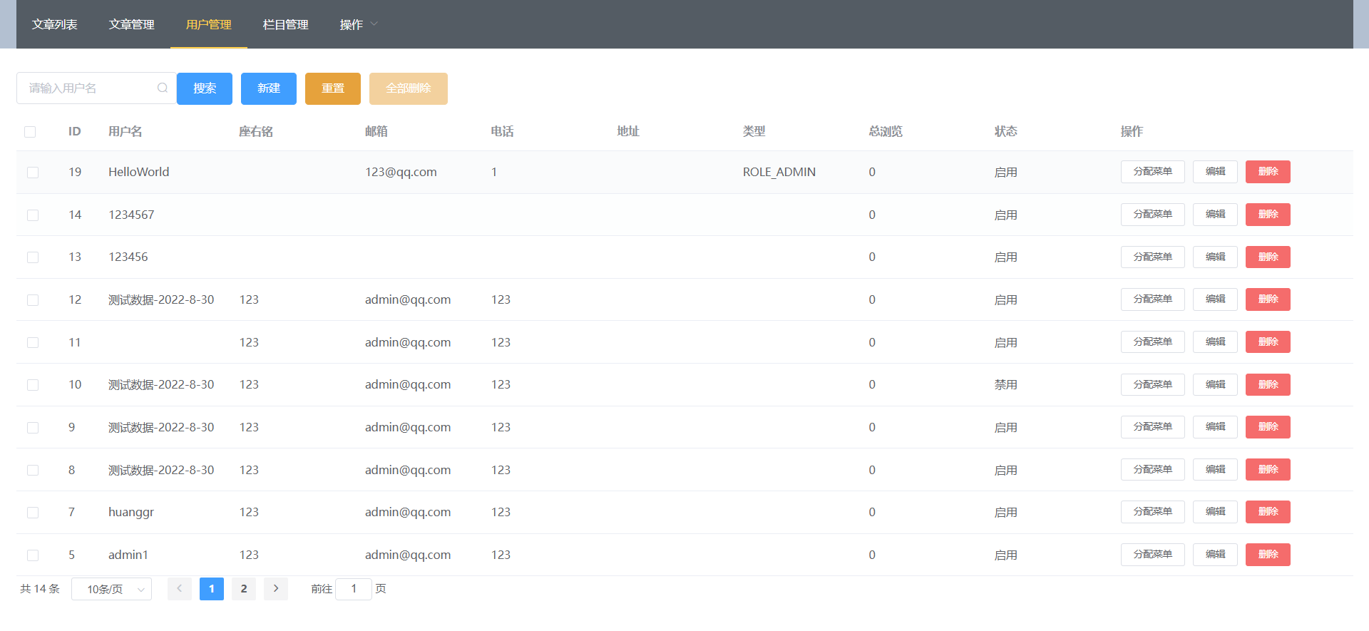Click the 座右铭 column header

point(256,132)
